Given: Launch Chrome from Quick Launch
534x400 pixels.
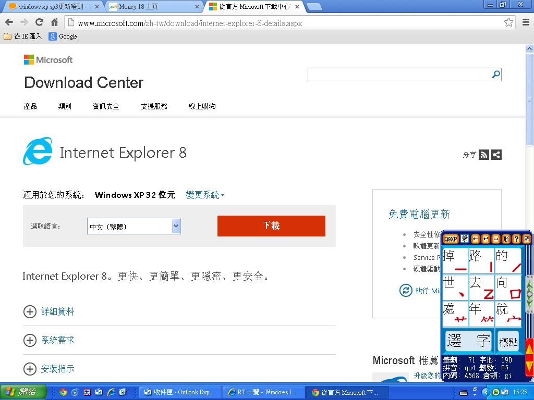Looking at the screenshot, I should (x=63, y=392).
